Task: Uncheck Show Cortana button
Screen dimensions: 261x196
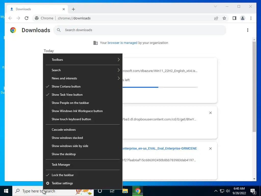Action: [83, 87]
